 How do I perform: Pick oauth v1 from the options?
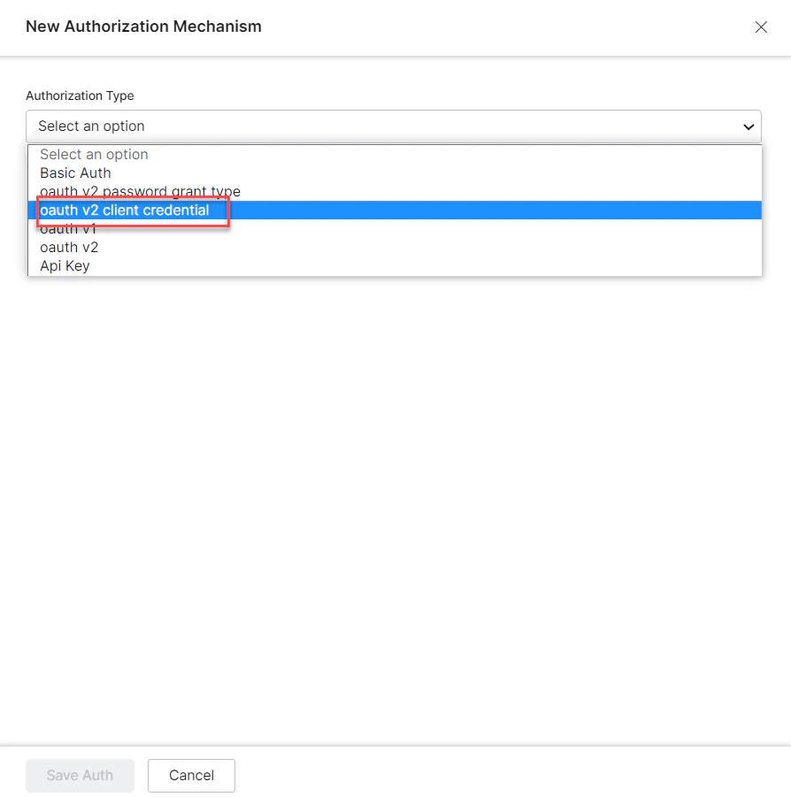(68, 228)
